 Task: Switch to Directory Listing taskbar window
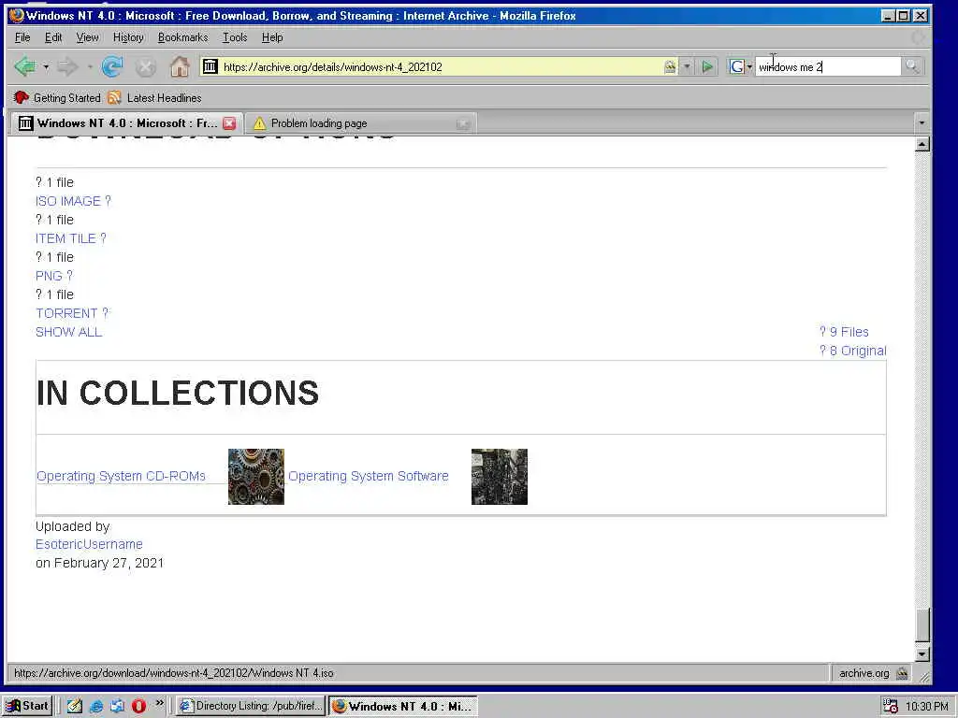[x=251, y=707]
